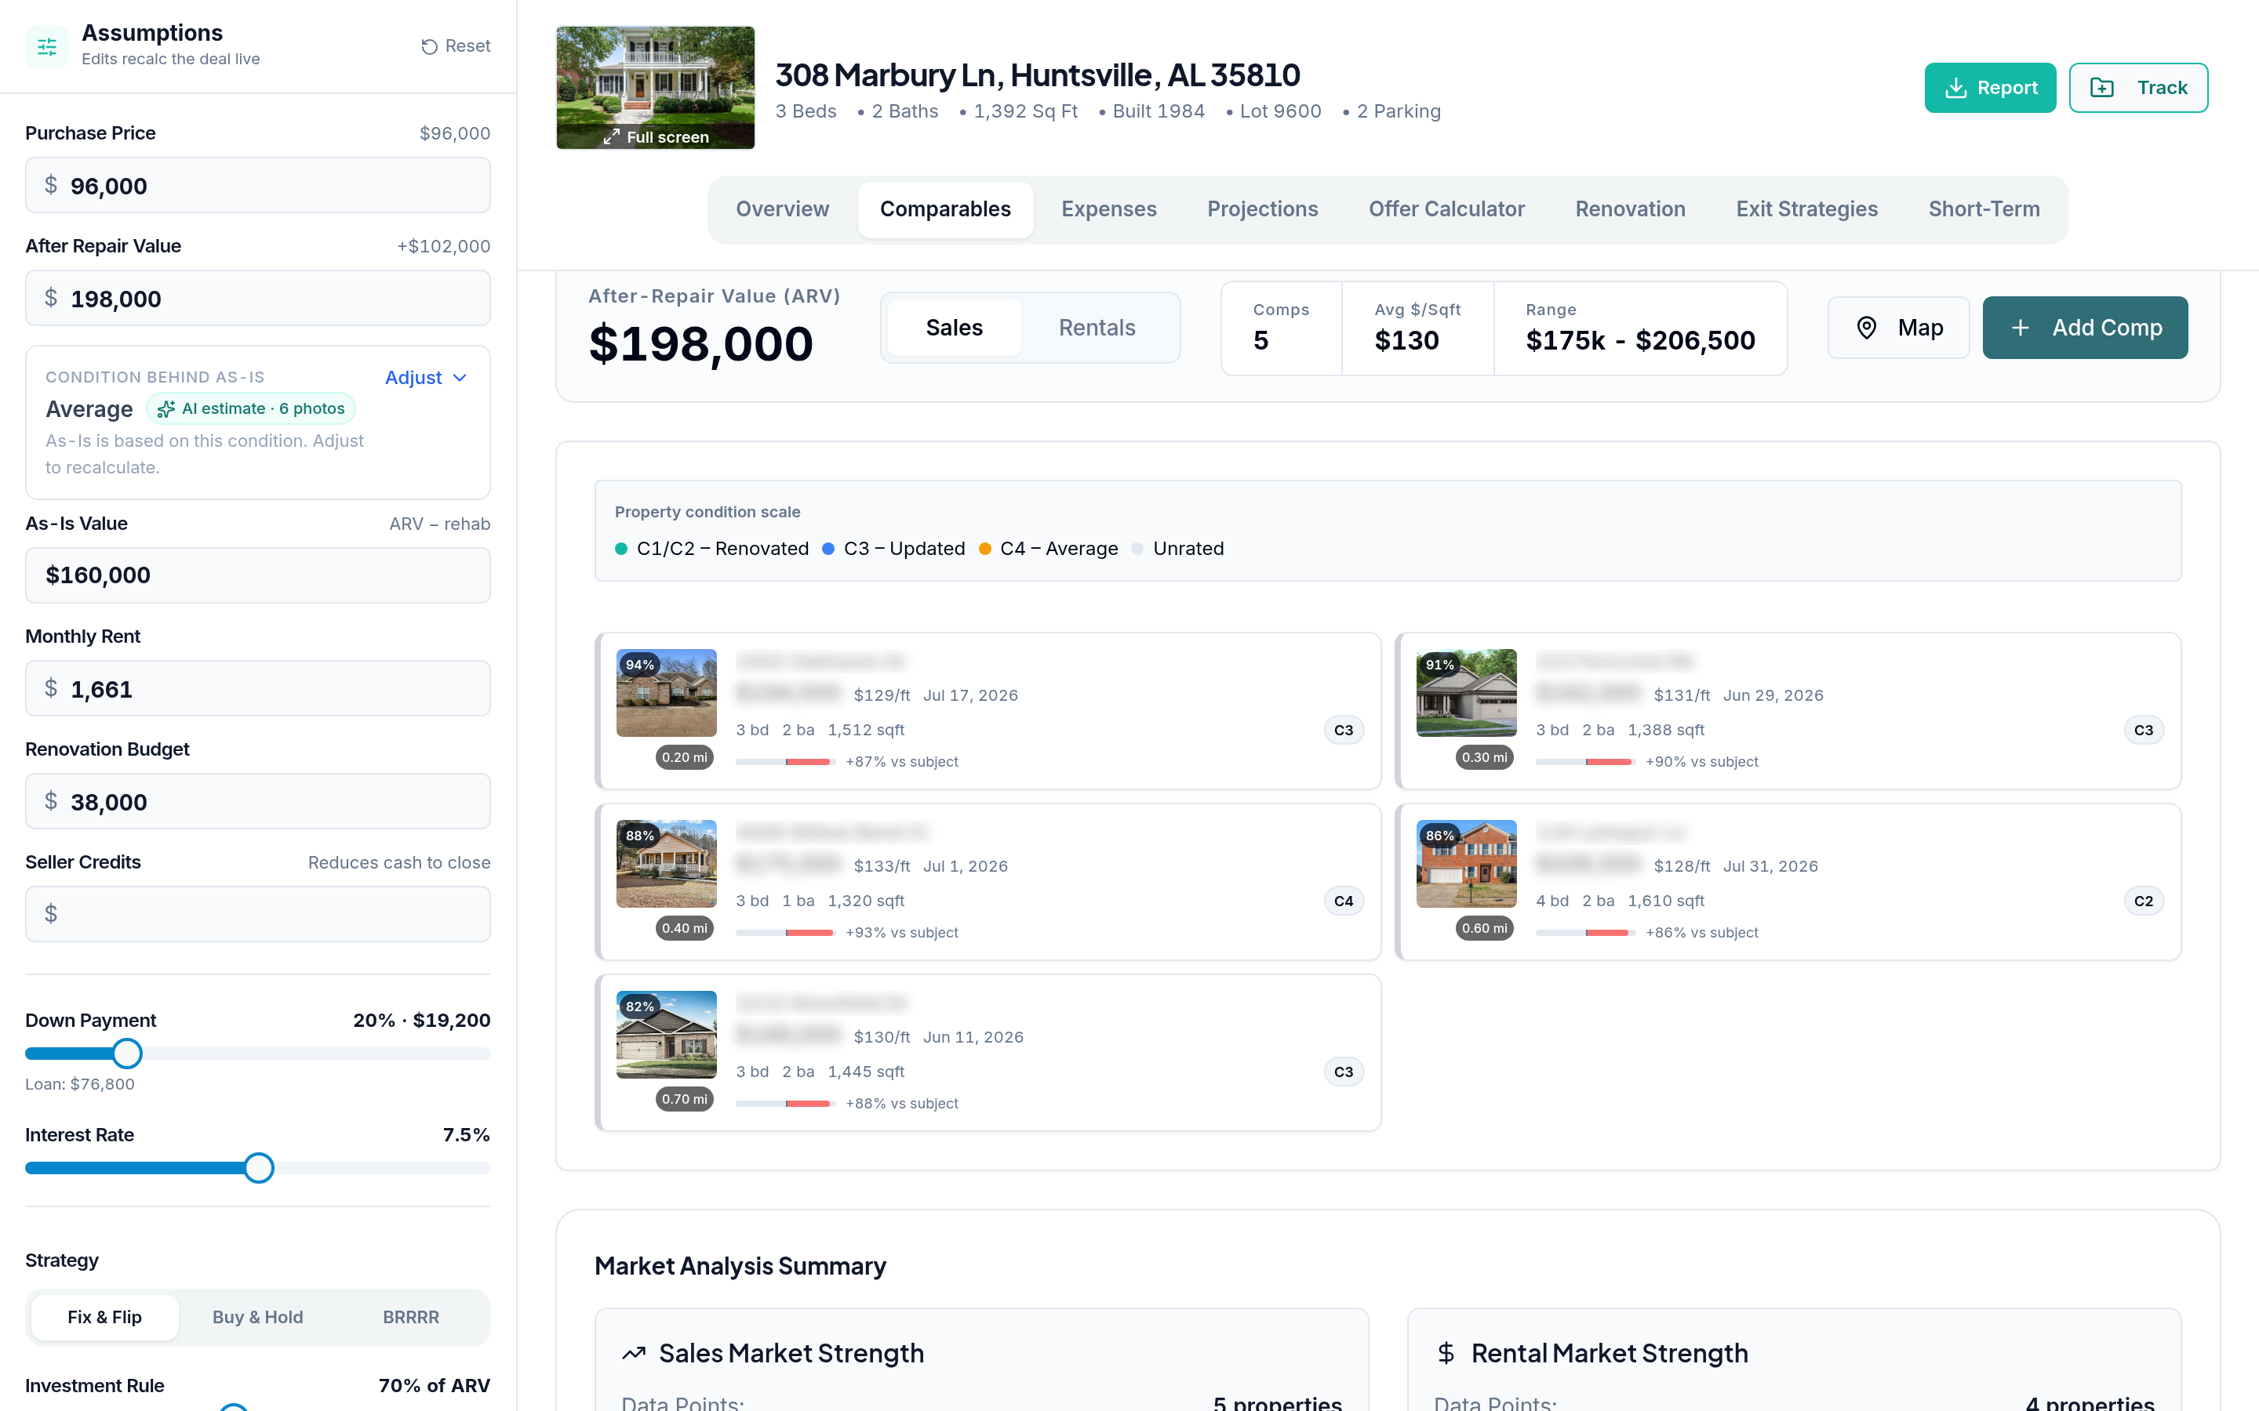Open the Exit Strategies tab
This screenshot has height=1411, width=2259.
(1806, 209)
